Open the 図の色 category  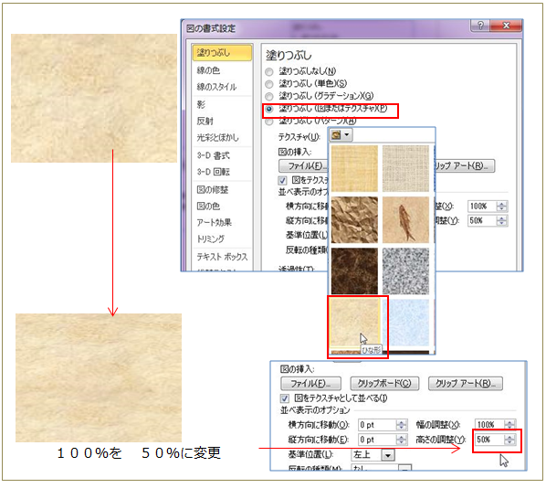[x=208, y=206]
